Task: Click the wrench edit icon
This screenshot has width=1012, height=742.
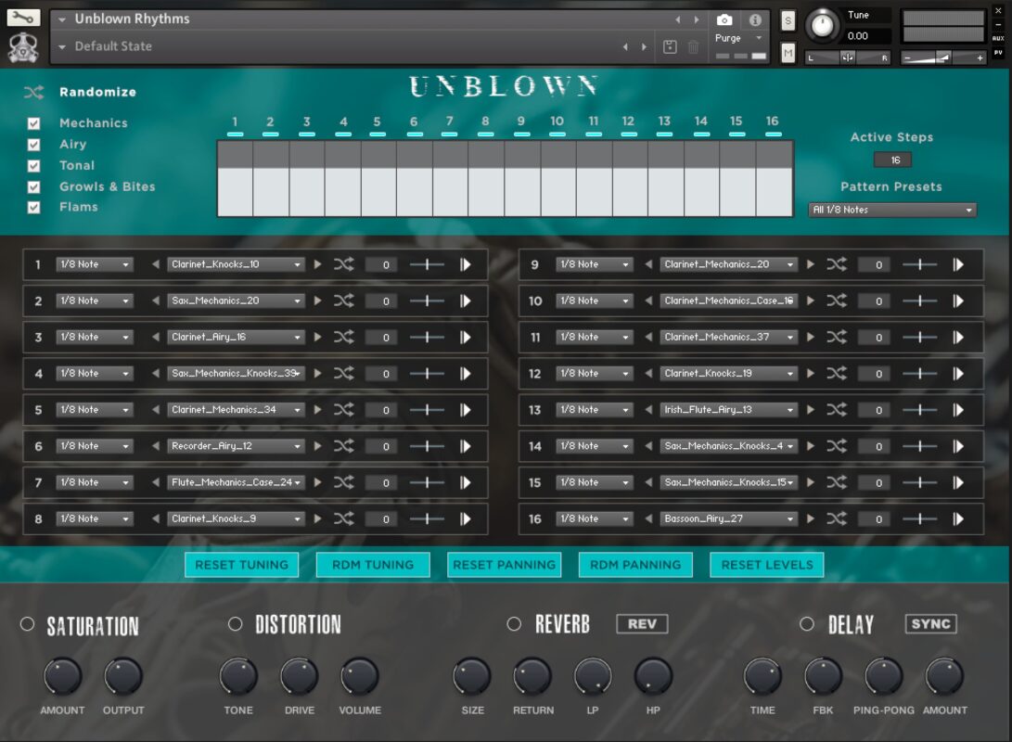Action: click(x=23, y=18)
